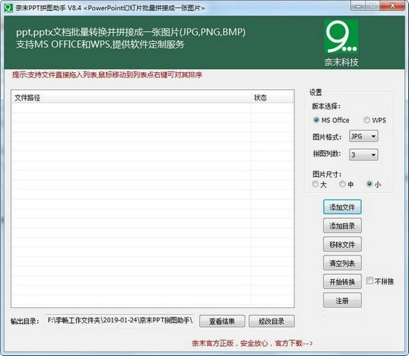This screenshot has width=409, height=356.
Task: Open the 拼图列数 dropdown showing 3
Action: pyautogui.click(x=364, y=155)
